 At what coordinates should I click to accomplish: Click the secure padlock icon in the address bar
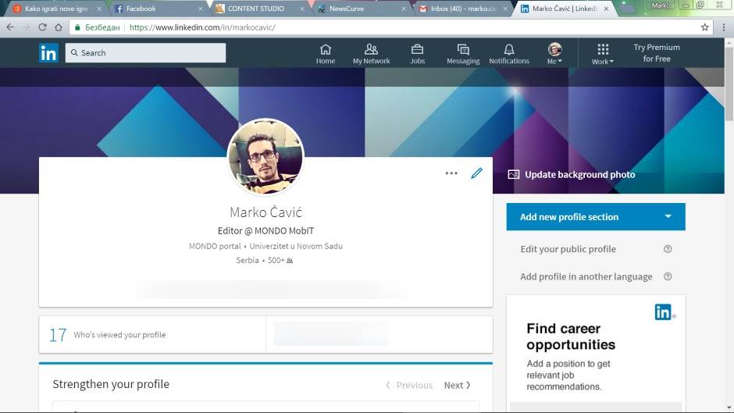[x=78, y=27]
